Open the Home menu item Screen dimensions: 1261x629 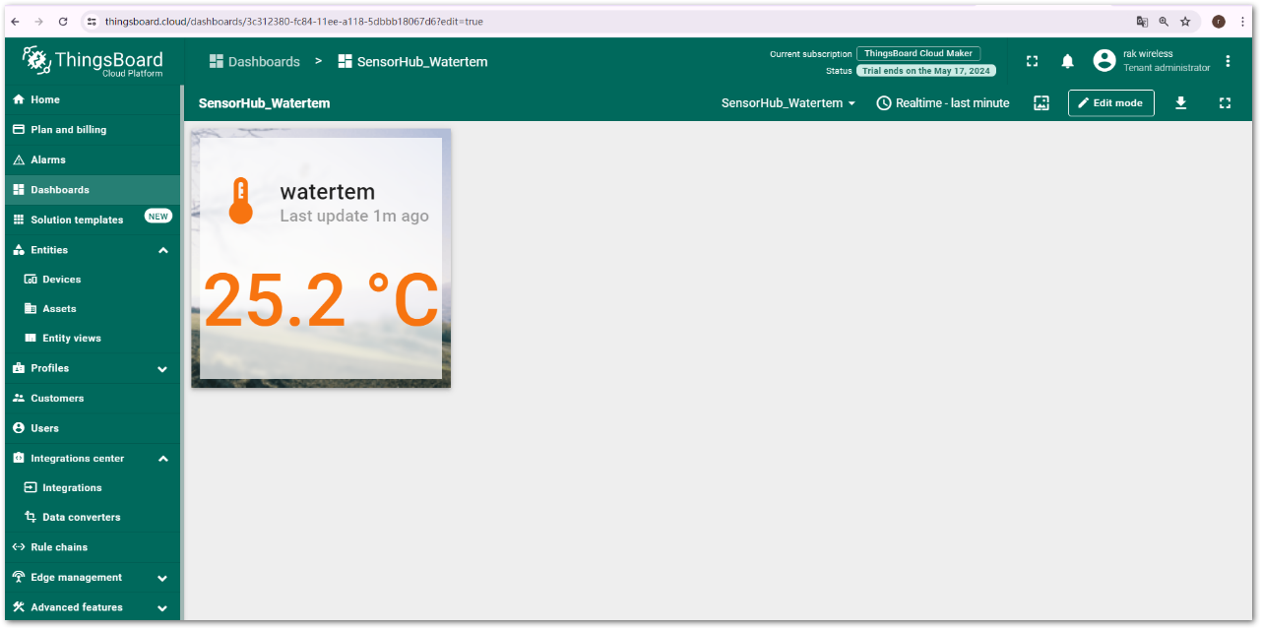pyautogui.click(x=93, y=99)
